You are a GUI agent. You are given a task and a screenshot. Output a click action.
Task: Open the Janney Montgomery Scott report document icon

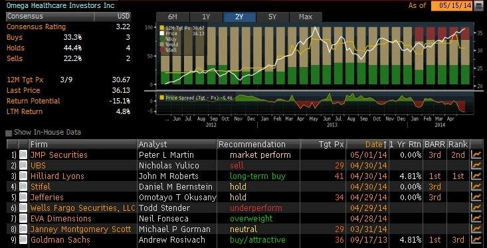click(23, 229)
